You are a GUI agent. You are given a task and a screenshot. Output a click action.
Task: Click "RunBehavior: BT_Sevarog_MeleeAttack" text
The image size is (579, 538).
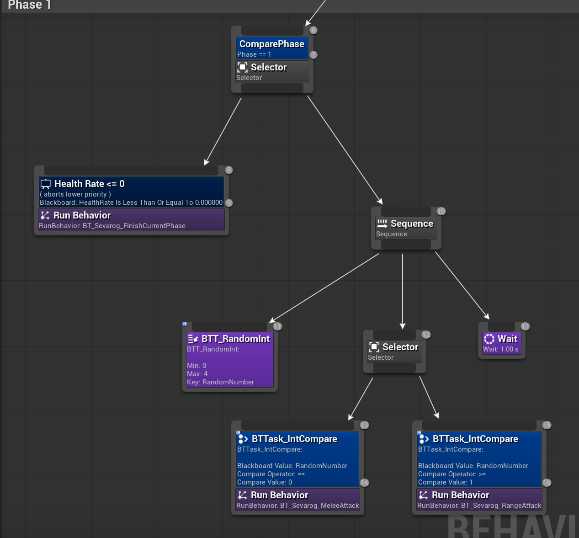pyautogui.click(x=297, y=506)
